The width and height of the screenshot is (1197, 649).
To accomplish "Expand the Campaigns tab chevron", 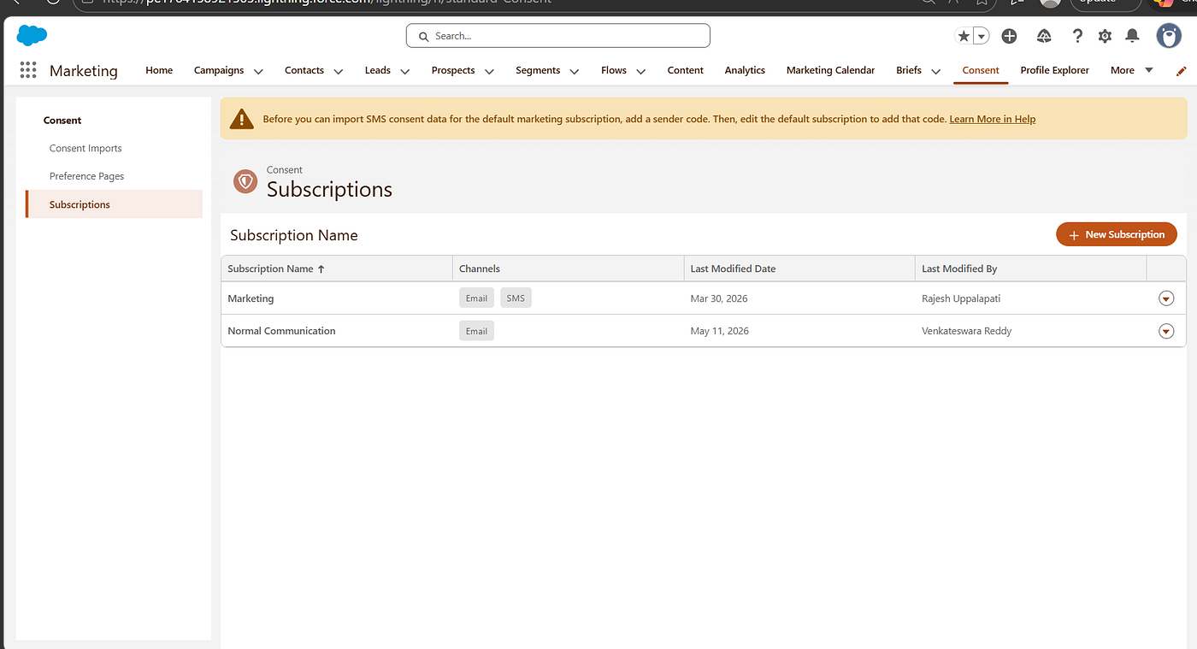I will click(258, 71).
